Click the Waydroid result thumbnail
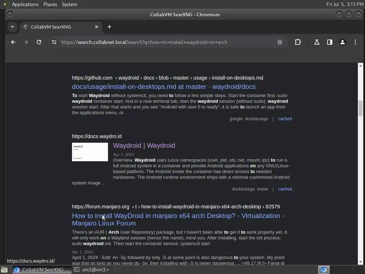Viewport: 365px width, 274px height. pyautogui.click(x=90, y=152)
